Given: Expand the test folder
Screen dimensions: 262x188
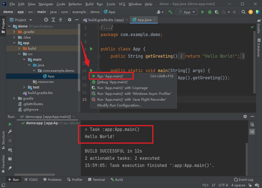Looking at the screenshot, I should 24,87.
